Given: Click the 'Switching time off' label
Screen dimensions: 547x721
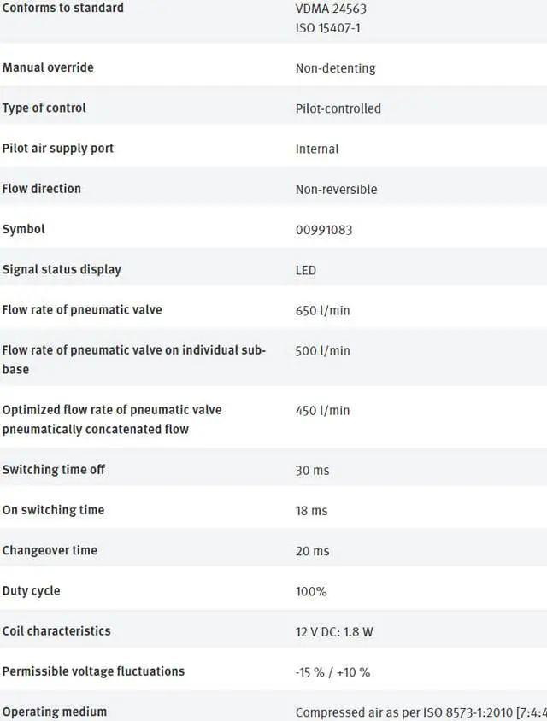Looking at the screenshot, I should pyautogui.click(x=54, y=470).
